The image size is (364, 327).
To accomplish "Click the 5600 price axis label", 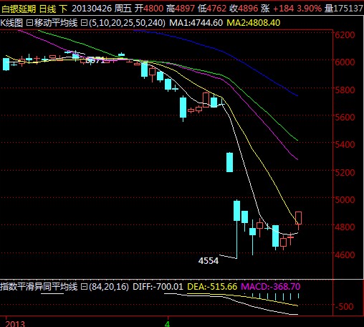I will [345, 118].
